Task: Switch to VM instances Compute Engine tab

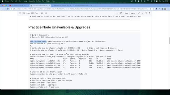Action: 61,6
